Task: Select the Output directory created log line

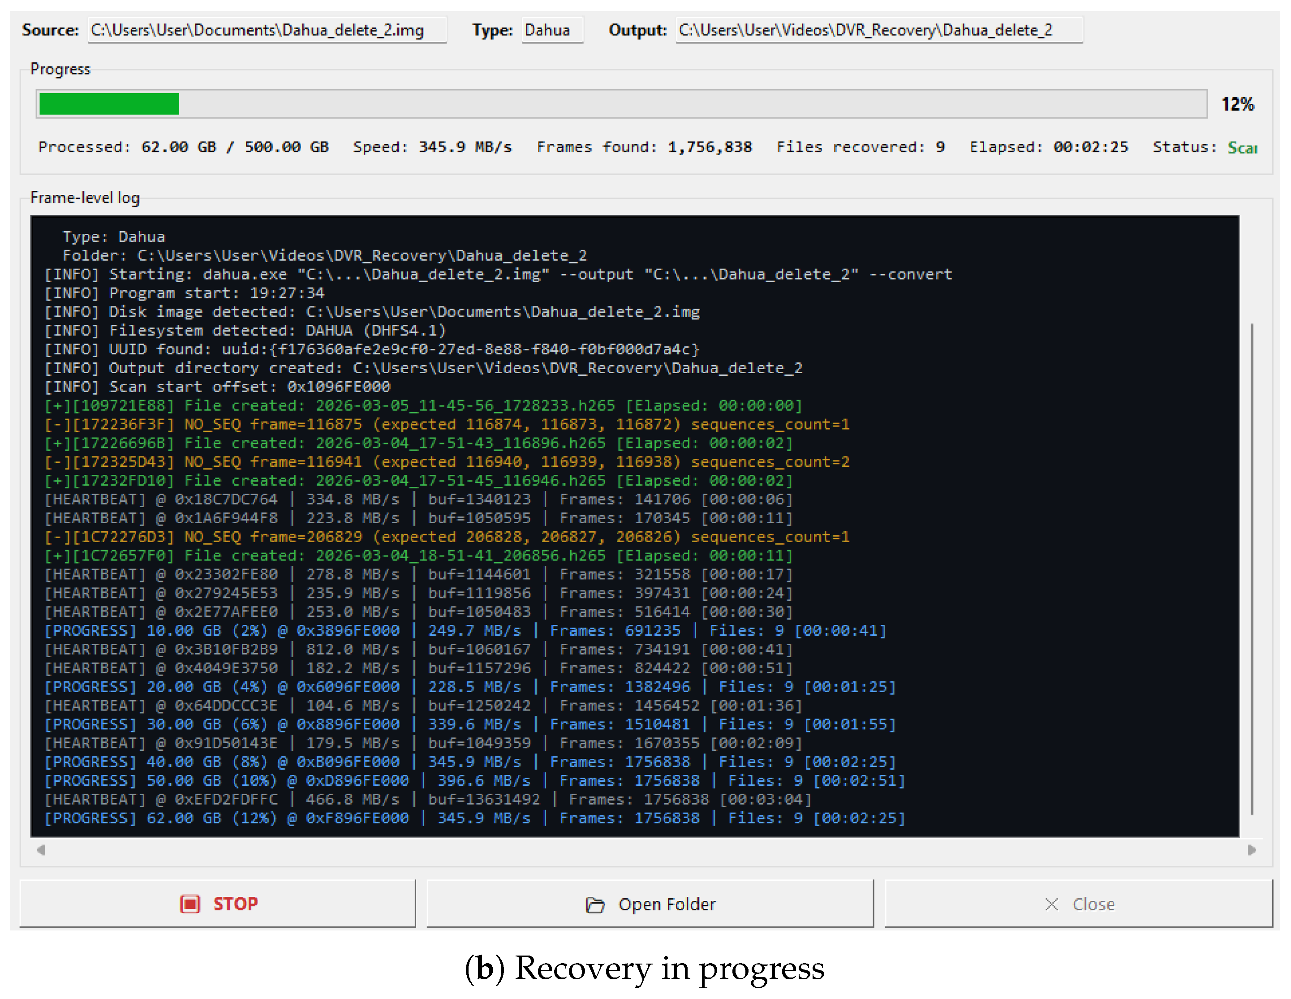Action: (x=423, y=368)
